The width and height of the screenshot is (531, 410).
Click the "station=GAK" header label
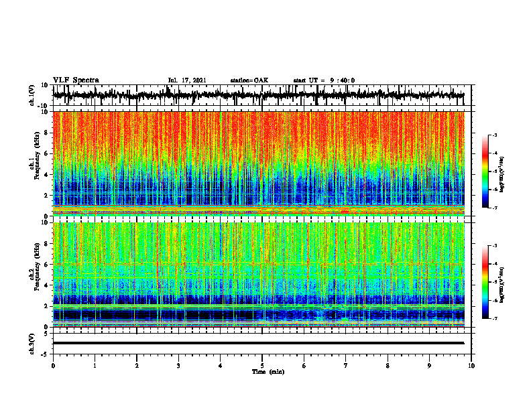pyautogui.click(x=249, y=80)
